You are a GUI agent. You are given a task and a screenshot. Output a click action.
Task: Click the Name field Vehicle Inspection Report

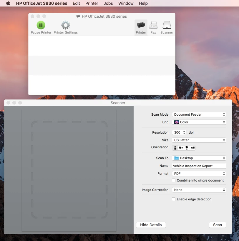(x=199, y=166)
